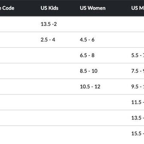Click the men's size cell starting 13.5
The width and height of the screenshot is (144, 144).
tap(137, 118)
